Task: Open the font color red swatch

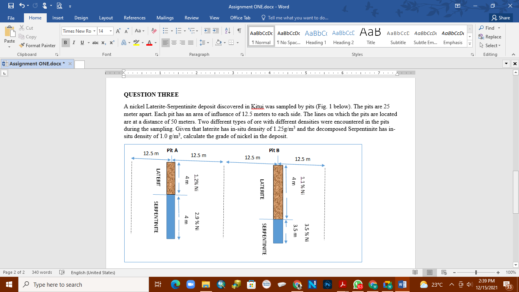Action: (x=150, y=43)
